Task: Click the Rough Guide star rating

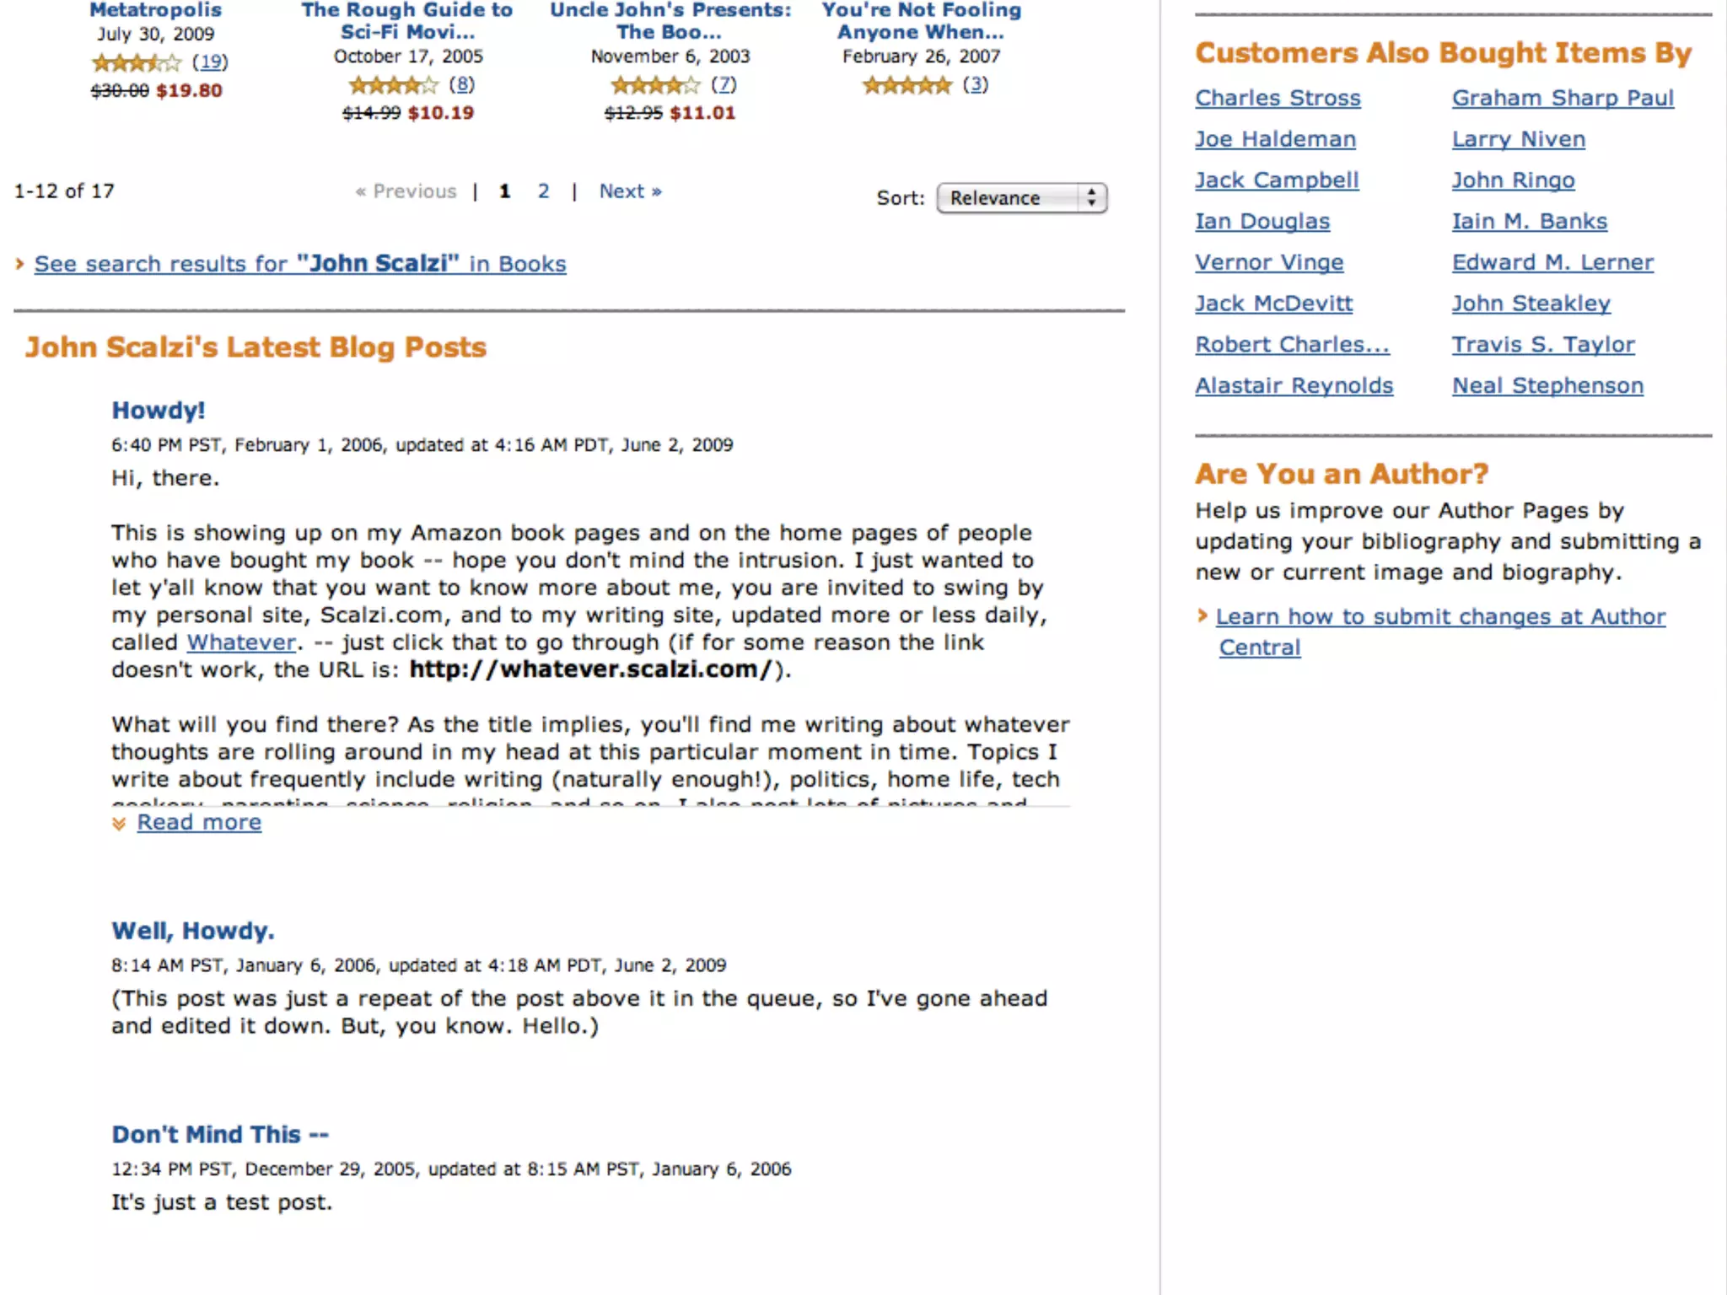Action: pos(393,85)
